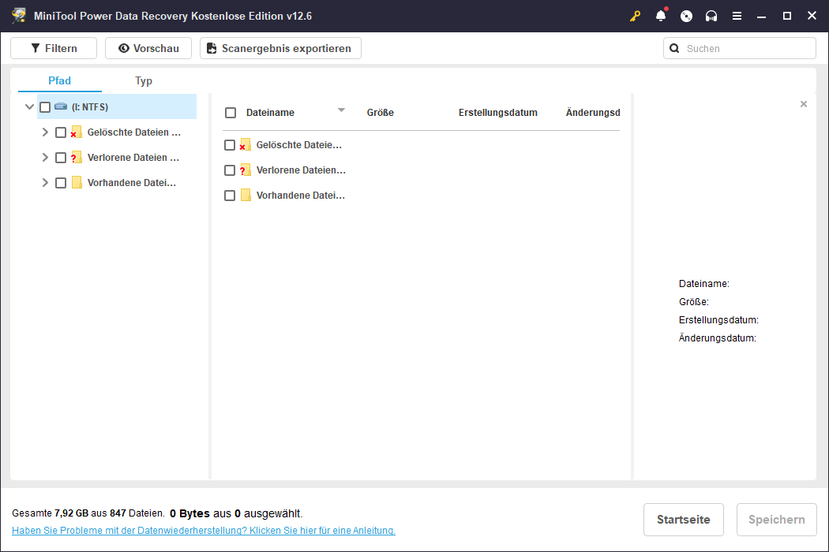Image resolution: width=829 pixels, height=552 pixels.
Task: Check Vorhandene Datei... checkbox in file list
Action: coord(230,196)
